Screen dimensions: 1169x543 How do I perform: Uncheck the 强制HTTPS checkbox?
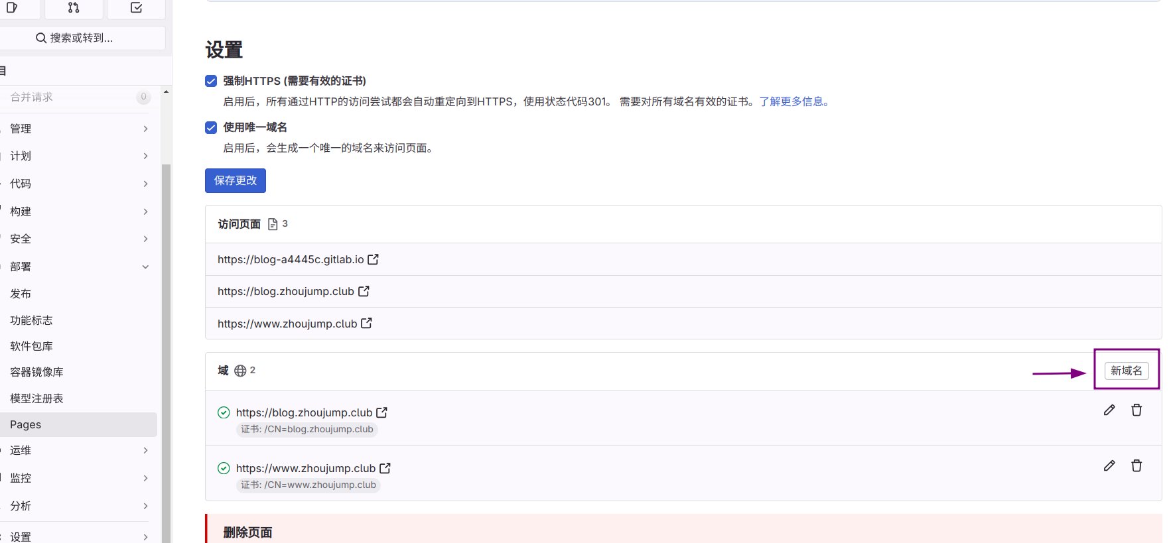pos(211,81)
